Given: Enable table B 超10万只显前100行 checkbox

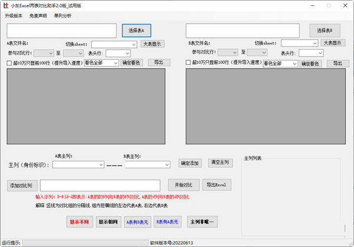Looking at the screenshot, I should point(188,63).
